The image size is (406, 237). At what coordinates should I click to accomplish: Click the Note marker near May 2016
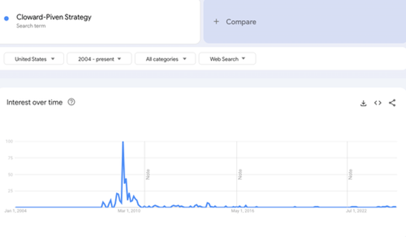(240, 174)
